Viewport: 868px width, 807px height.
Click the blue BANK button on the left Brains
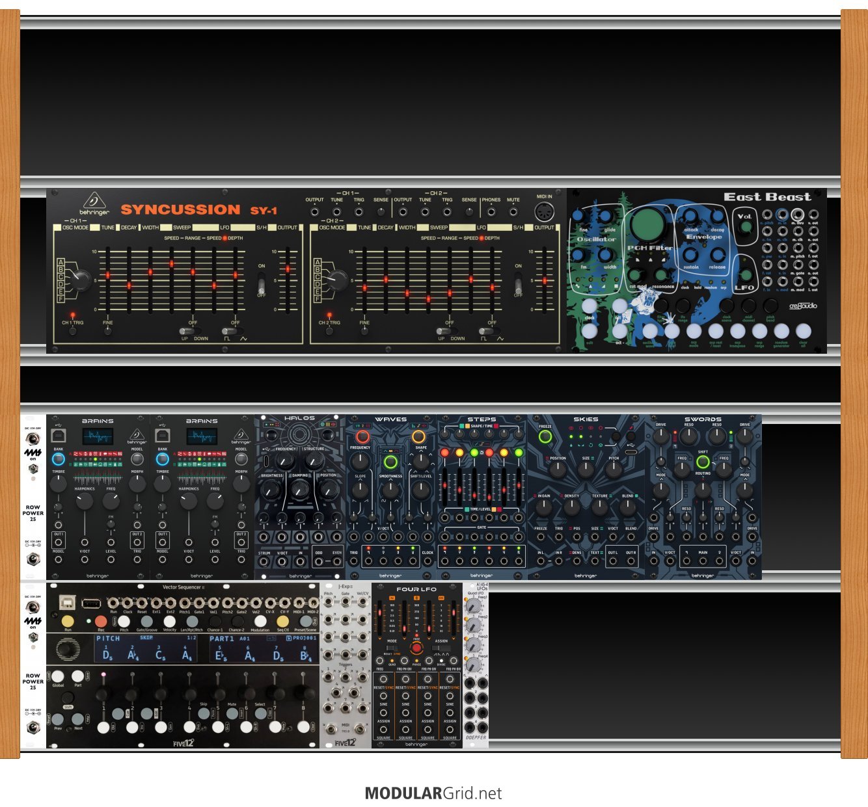[59, 459]
